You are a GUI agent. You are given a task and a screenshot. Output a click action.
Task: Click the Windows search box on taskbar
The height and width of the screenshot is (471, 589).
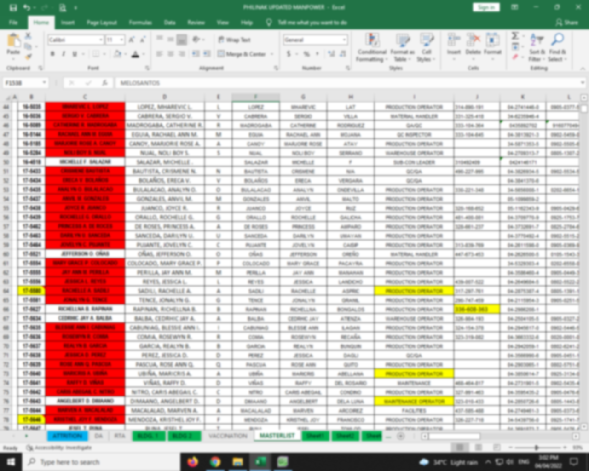tap(101, 461)
